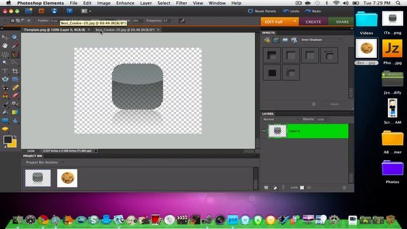Select the Selection Brush tool
This screenshot has height=229, width=407.
coord(15,62)
